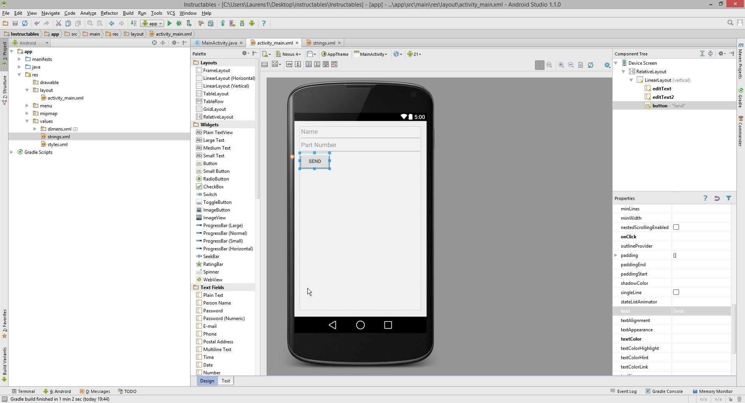745x403 pixels.
Task: Check the nestedScrollingEnabled checkbox
Action: (676, 227)
